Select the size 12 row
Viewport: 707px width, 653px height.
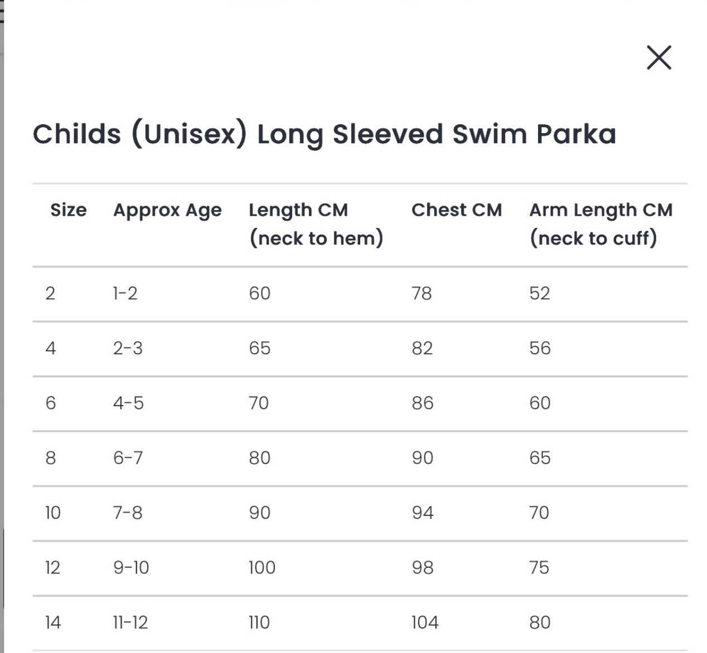point(52,568)
